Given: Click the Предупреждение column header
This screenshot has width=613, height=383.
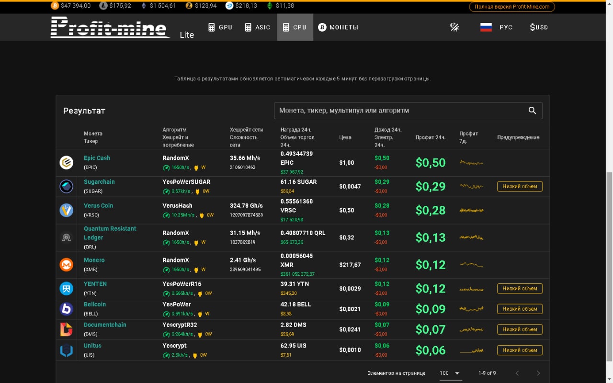Looking at the screenshot, I should [x=518, y=137].
